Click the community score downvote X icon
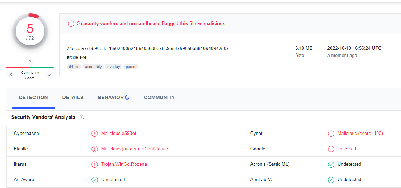This screenshot has height=188, width=401. pyautogui.click(x=11, y=75)
